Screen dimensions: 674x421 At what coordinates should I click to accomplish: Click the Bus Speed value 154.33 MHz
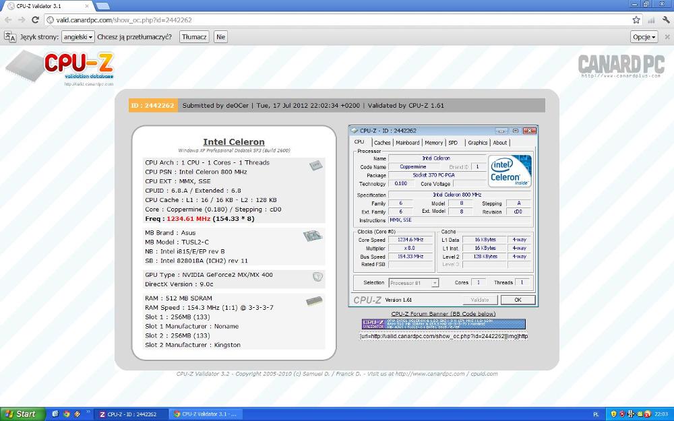410,257
